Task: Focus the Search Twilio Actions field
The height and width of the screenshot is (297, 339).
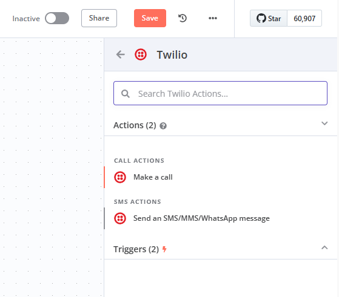Action: (x=220, y=93)
